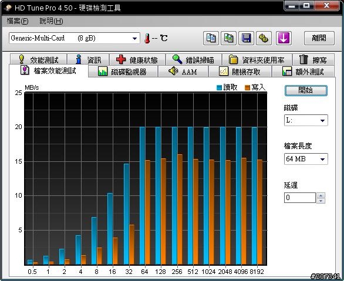Click the 8192 x-axis label
Viewport: 344px width, 281px height.
click(257, 272)
